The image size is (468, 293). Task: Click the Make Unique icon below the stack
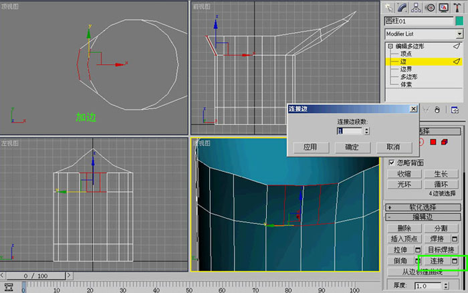click(426, 110)
